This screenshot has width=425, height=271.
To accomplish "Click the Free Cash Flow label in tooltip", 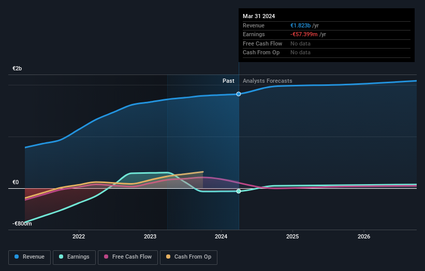I will point(262,43).
